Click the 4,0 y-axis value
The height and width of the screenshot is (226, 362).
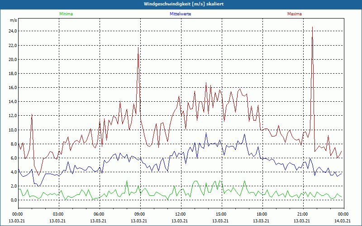click(x=14, y=172)
